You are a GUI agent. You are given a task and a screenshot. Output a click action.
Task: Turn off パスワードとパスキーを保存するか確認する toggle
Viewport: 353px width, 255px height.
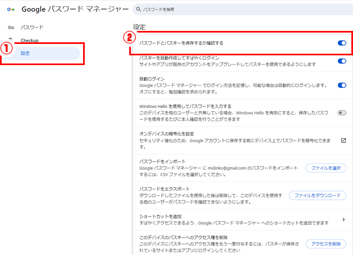coord(342,43)
